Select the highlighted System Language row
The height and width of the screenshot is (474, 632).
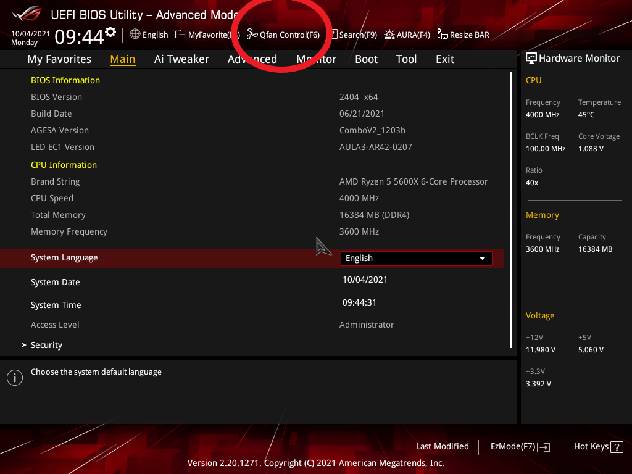pyautogui.click(x=64, y=258)
